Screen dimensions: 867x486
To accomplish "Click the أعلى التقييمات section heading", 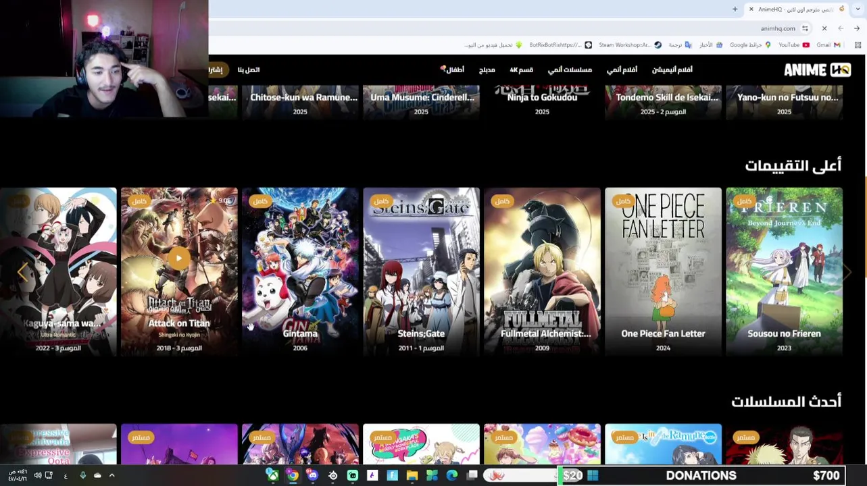I will [793, 165].
